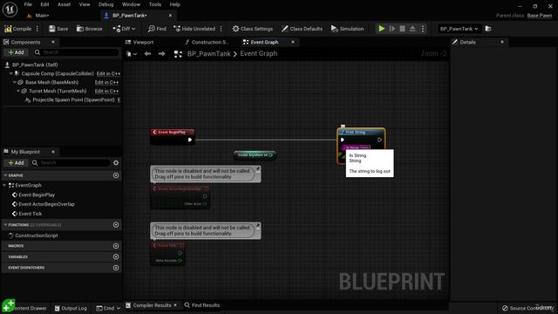The image size is (558, 314).
Task: Switch to Find Results tab
Action: pos(202,305)
